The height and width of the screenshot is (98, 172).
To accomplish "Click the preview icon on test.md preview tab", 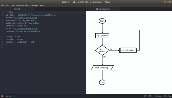I will pyautogui.click(x=97, y=9).
